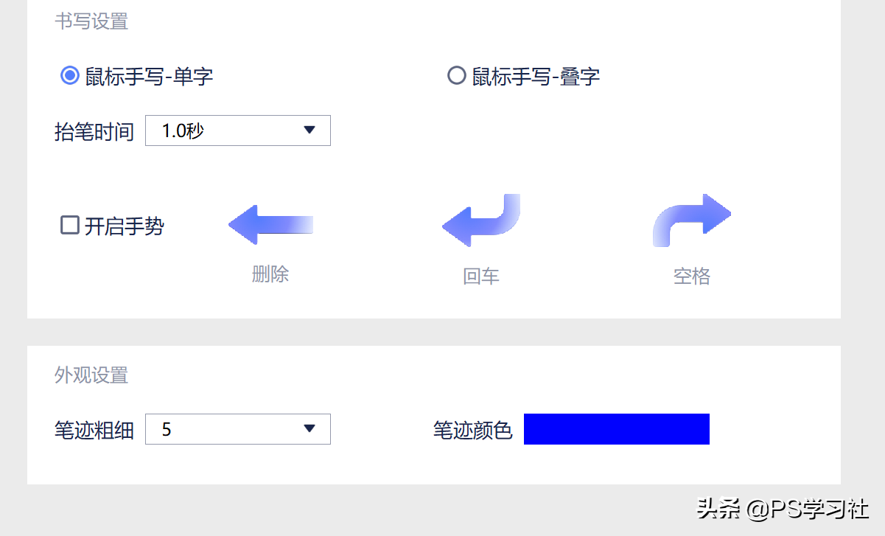Enable the 开启手势 checkbox
885x536 pixels.
pos(69,225)
